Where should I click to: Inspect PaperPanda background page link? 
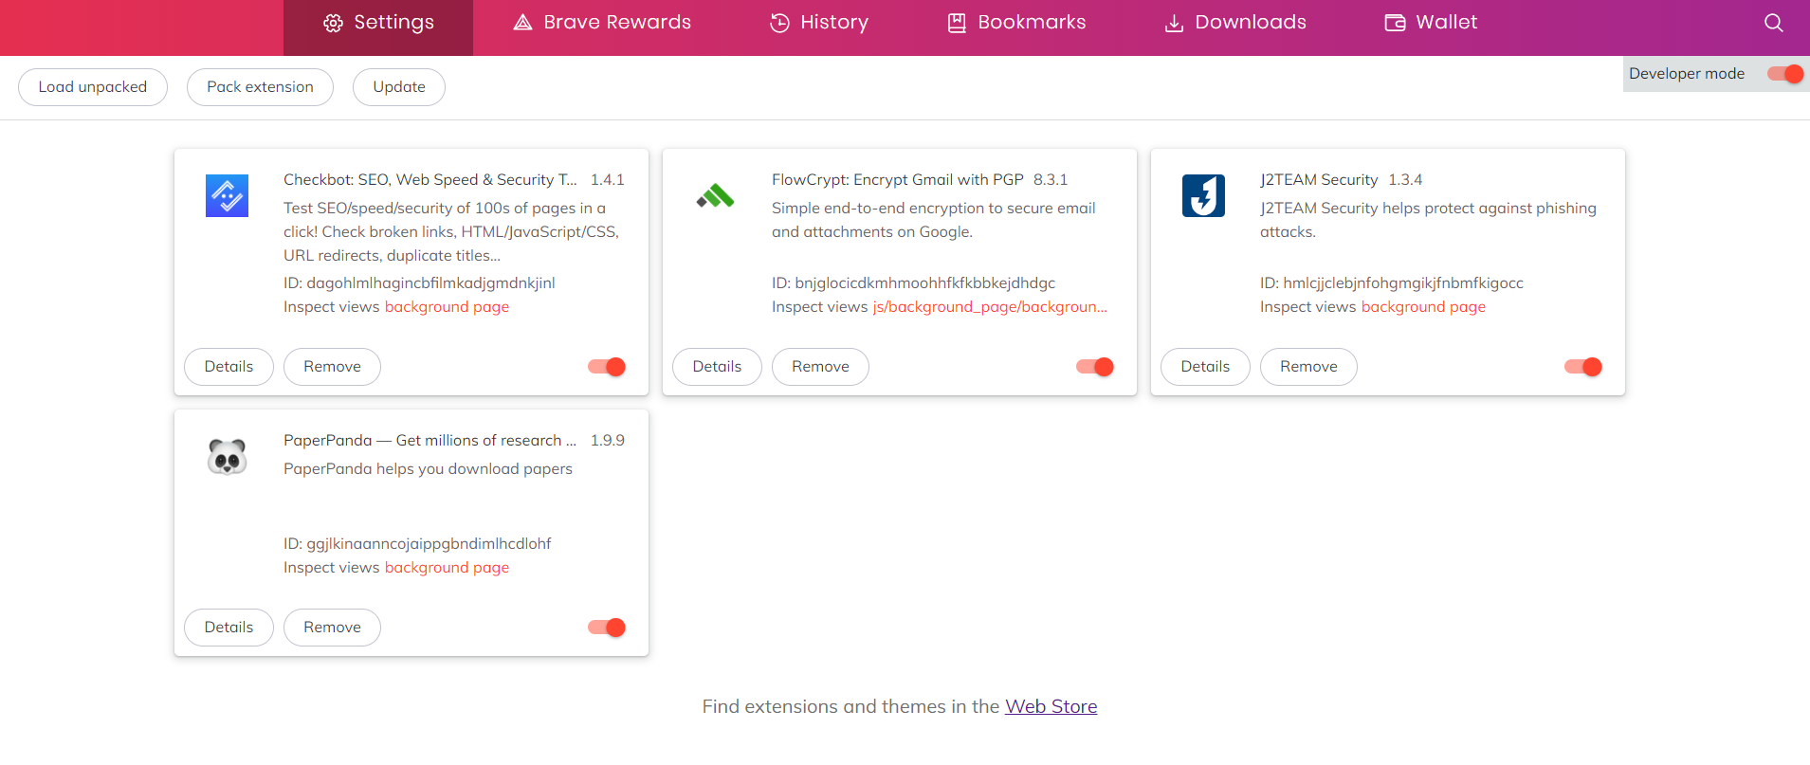coord(447,568)
